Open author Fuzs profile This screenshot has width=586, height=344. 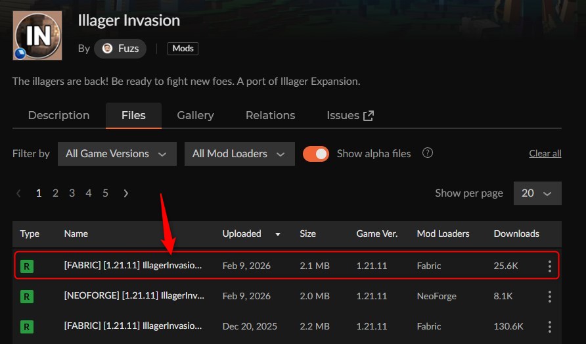point(120,48)
